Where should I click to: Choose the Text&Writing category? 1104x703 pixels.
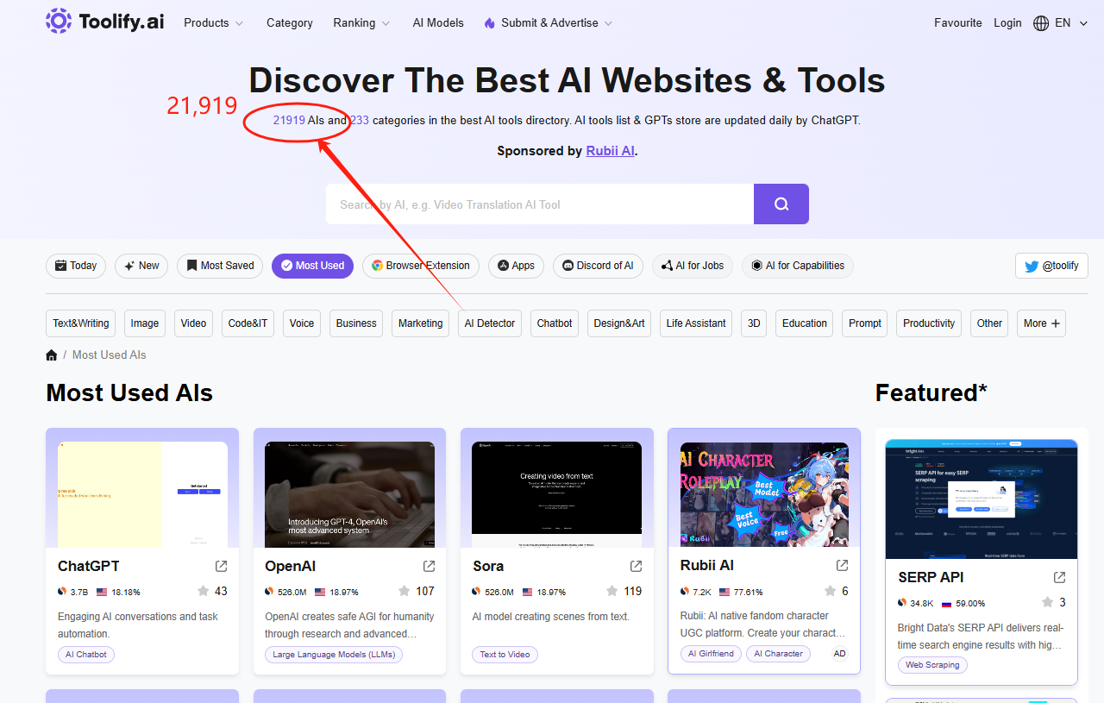(x=81, y=323)
